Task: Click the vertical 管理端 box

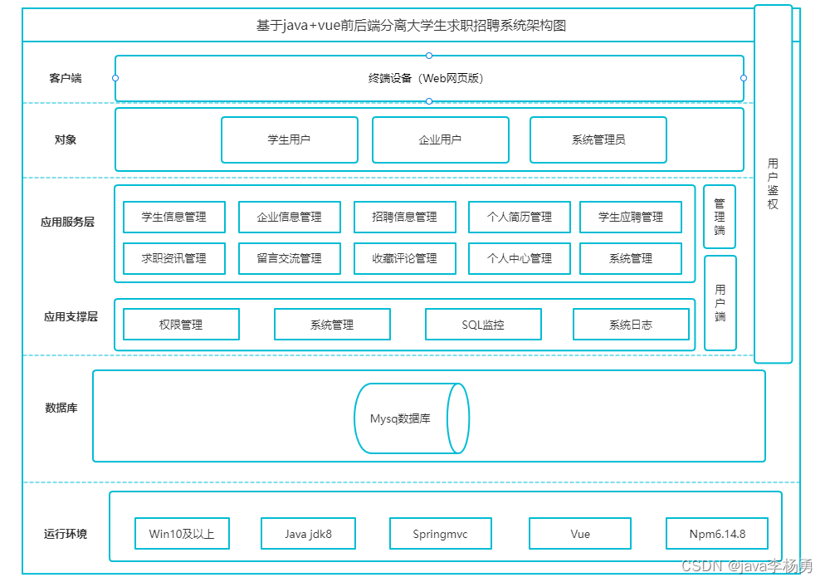Action: click(720, 217)
